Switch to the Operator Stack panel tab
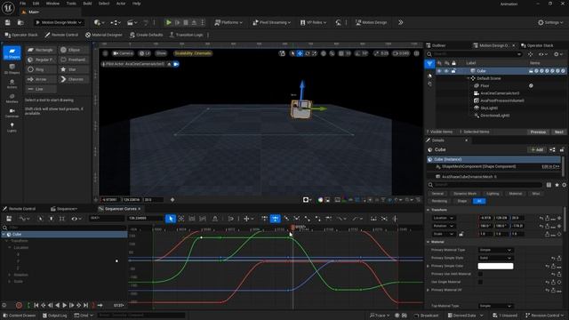Viewport: 569px width, 320px height. tap(537, 45)
